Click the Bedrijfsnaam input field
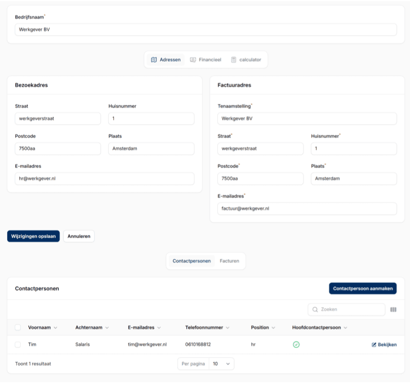The height and width of the screenshot is (384, 410). click(x=206, y=30)
